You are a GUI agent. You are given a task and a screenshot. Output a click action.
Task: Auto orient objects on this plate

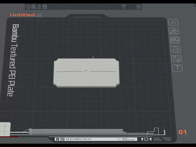tap(174, 31)
